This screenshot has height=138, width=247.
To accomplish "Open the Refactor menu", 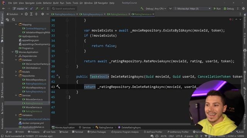I will point(47,3).
